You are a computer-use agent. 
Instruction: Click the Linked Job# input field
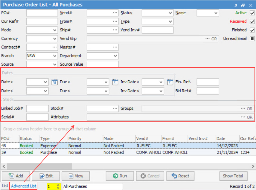tap(37, 108)
